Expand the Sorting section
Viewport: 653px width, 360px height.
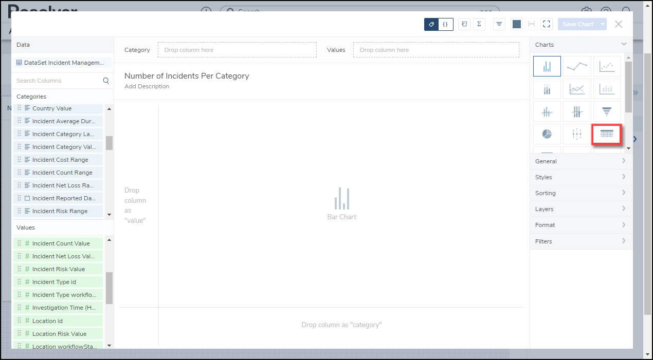tap(581, 193)
